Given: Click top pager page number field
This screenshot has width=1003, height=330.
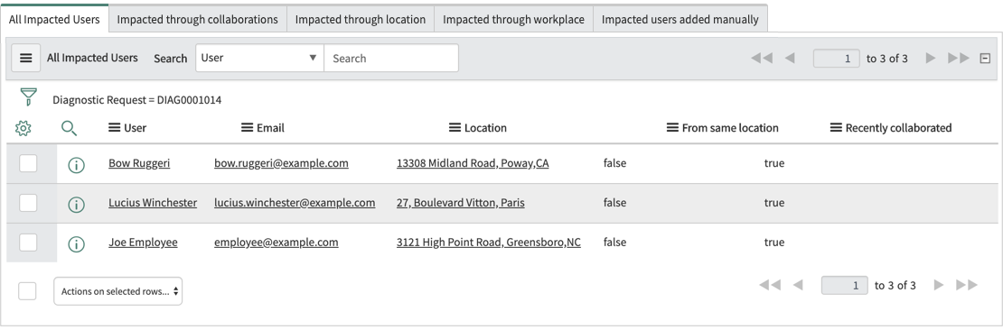Looking at the screenshot, I should 836,58.
